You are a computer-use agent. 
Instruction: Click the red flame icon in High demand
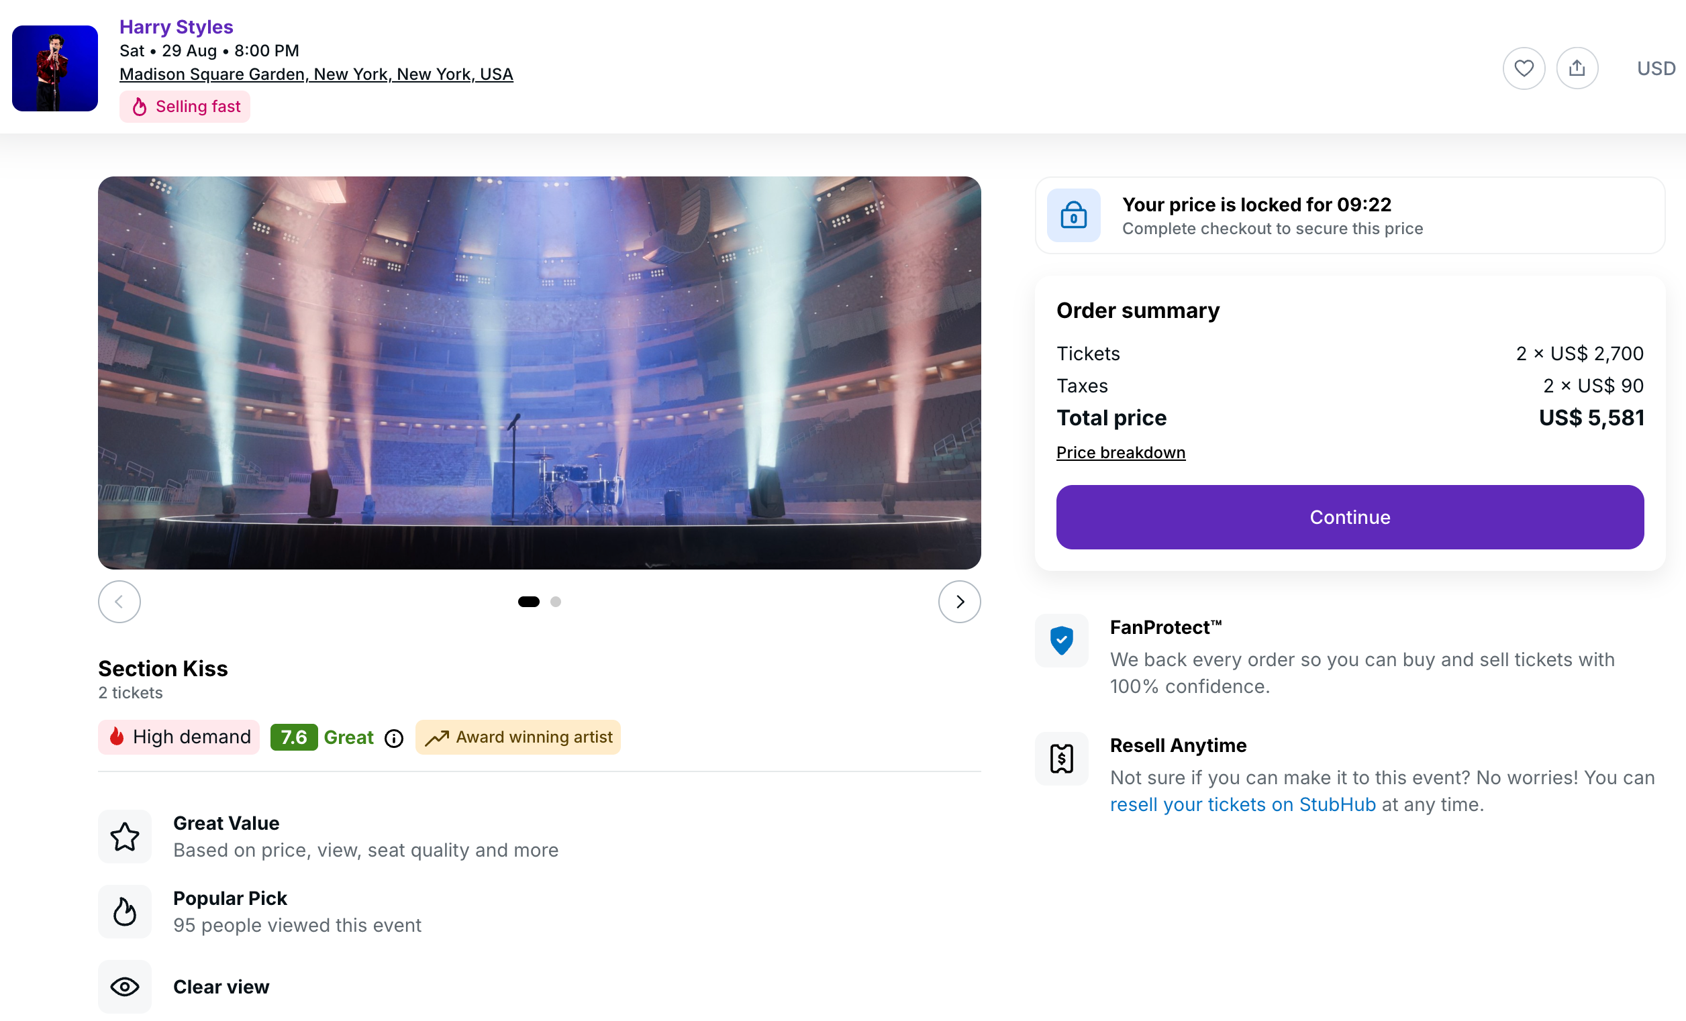click(x=117, y=737)
